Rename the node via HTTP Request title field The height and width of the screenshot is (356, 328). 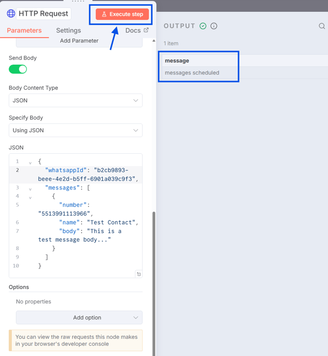point(44,14)
